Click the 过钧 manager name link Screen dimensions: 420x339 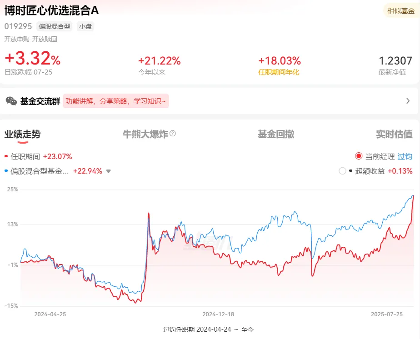click(x=405, y=156)
